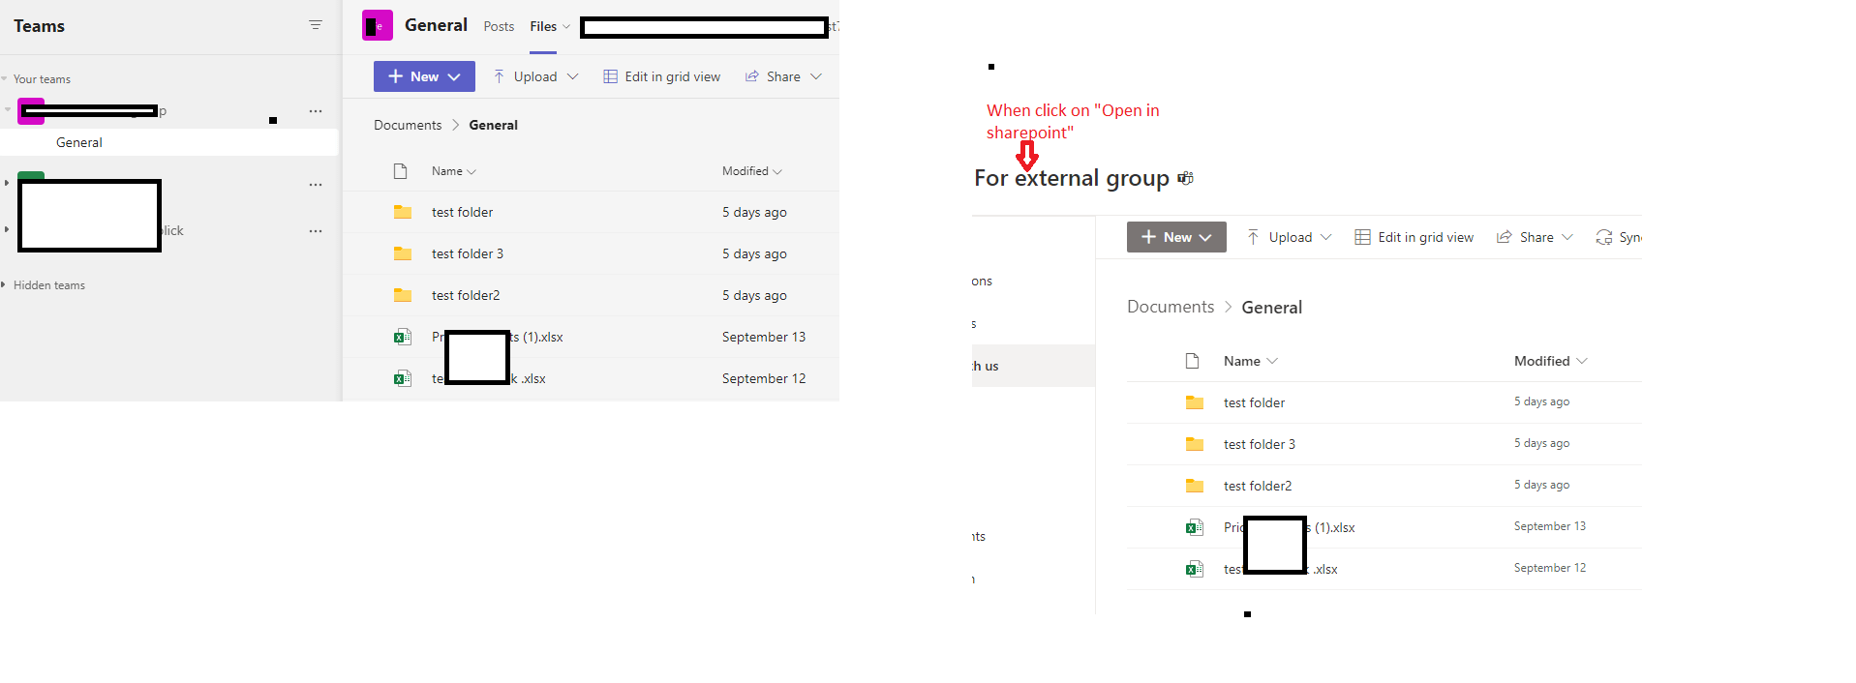Open the New dropdown in SharePoint
This screenshot has height=683, width=1856.
(1176, 237)
